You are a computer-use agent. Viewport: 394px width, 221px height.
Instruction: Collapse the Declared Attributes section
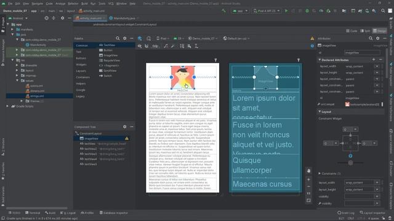pos(320,60)
